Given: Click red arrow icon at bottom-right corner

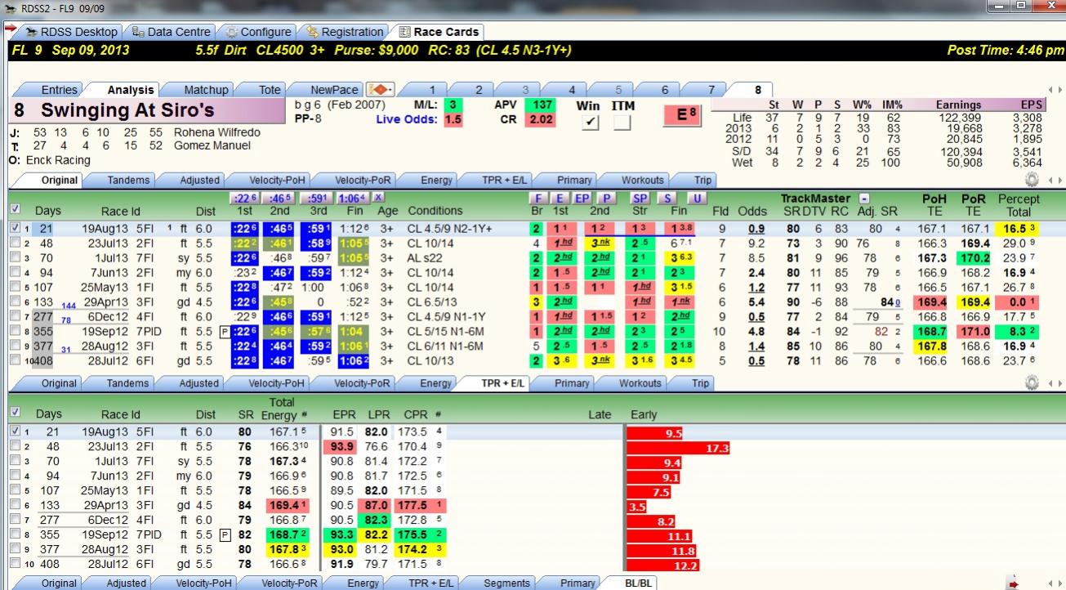Looking at the screenshot, I should coord(1013,583).
